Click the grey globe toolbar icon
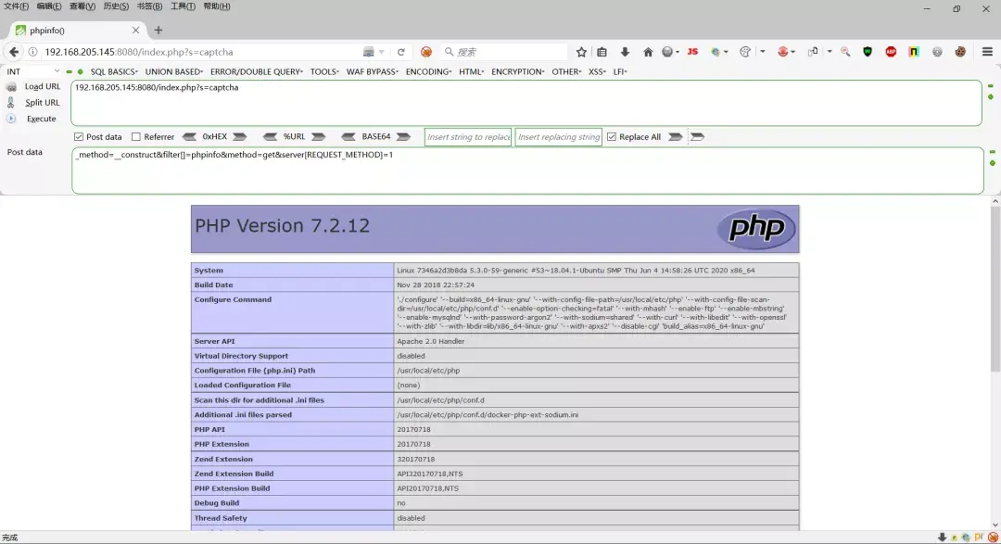 pyautogui.click(x=667, y=52)
